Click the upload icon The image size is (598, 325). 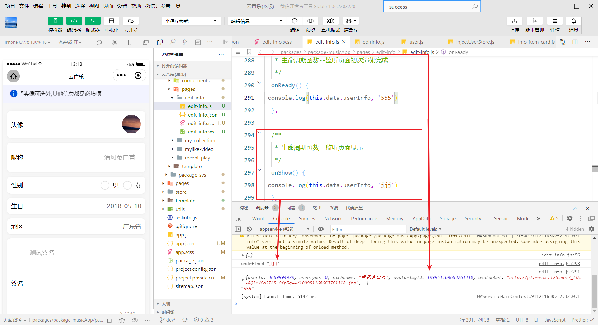coord(515,21)
